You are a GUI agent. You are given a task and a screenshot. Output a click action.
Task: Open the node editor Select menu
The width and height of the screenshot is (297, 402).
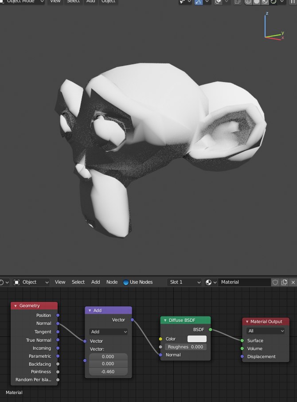[78, 282]
